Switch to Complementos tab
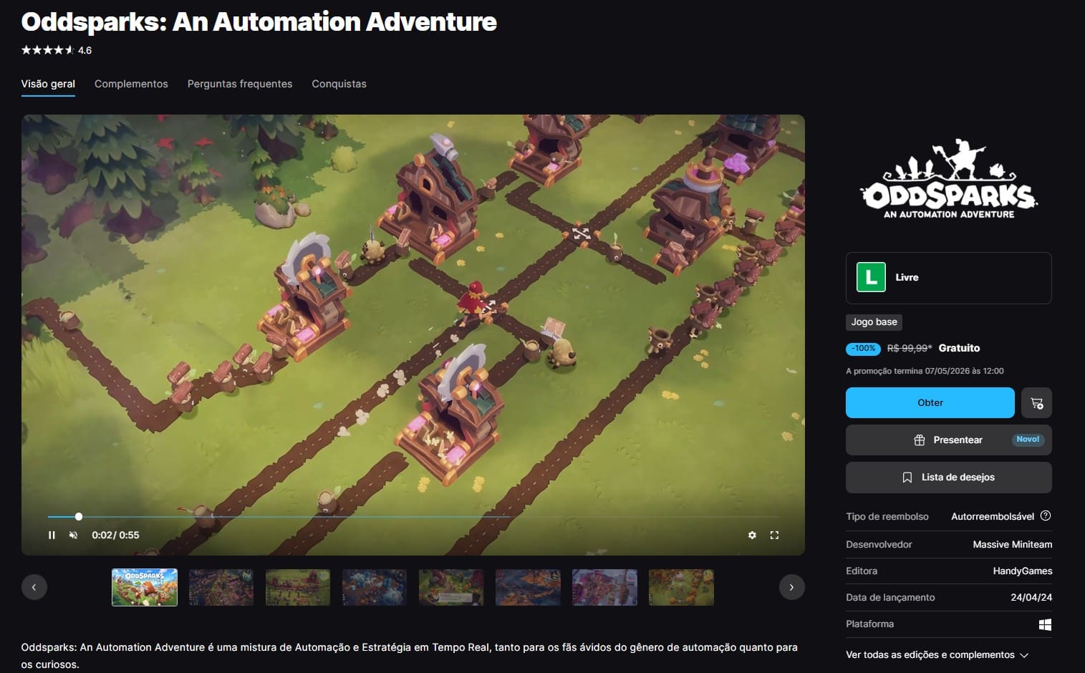 (131, 84)
